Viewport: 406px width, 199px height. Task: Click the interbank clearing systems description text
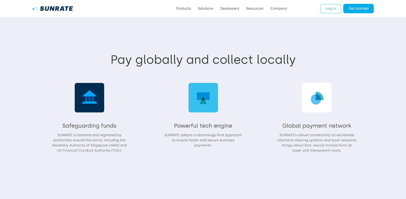(317, 143)
